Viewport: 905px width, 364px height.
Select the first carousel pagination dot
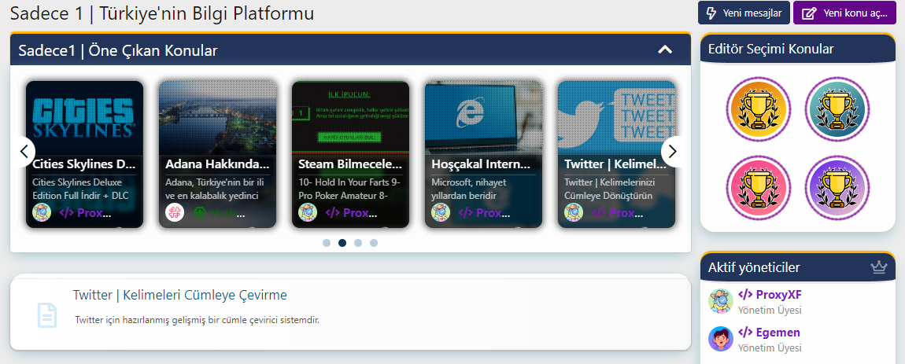(327, 243)
